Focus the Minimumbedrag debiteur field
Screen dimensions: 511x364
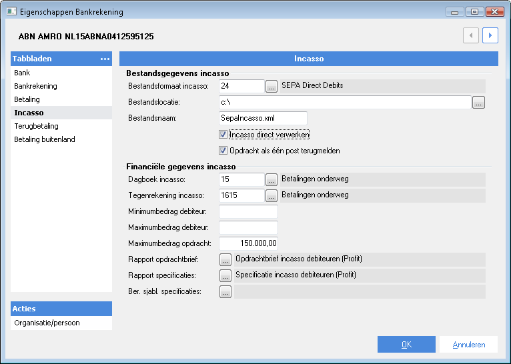coord(248,211)
